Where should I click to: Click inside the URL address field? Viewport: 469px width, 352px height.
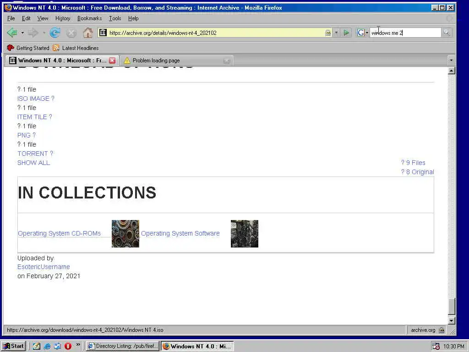(216, 33)
